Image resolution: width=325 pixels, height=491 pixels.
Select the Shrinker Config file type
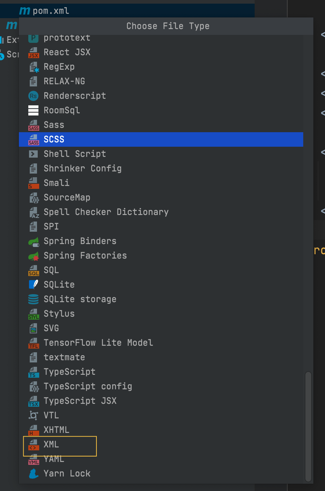coord(82,169)
